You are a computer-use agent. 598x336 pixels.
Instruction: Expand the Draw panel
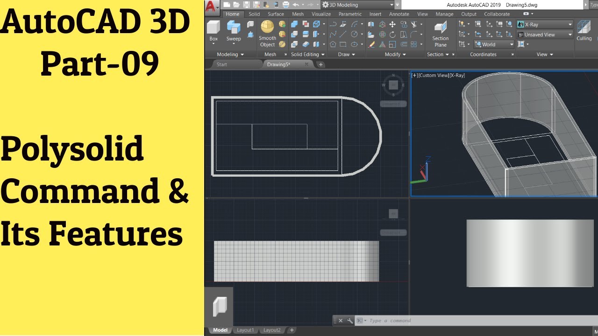[346, 55]
